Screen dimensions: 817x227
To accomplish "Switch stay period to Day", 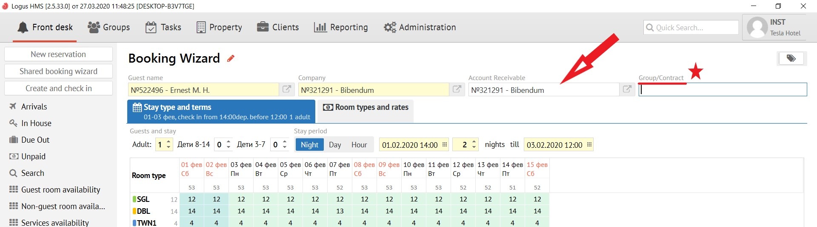I will coord(335,145).
